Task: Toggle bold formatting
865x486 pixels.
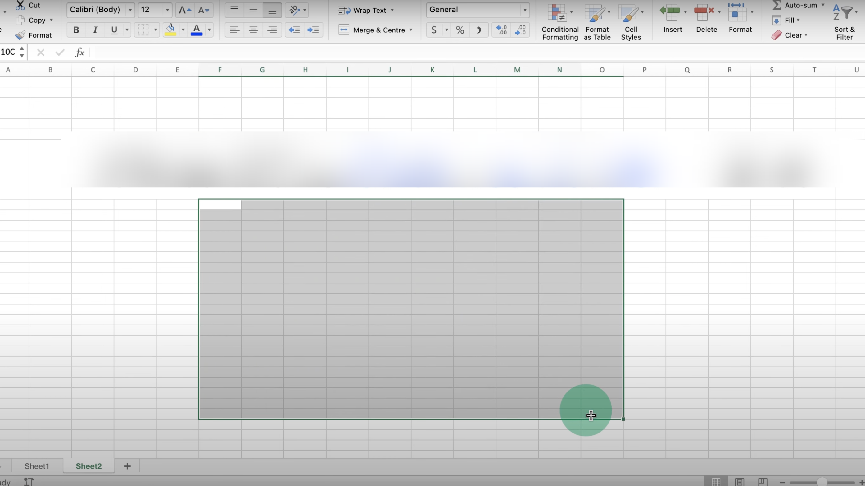Action: point(76,30)
